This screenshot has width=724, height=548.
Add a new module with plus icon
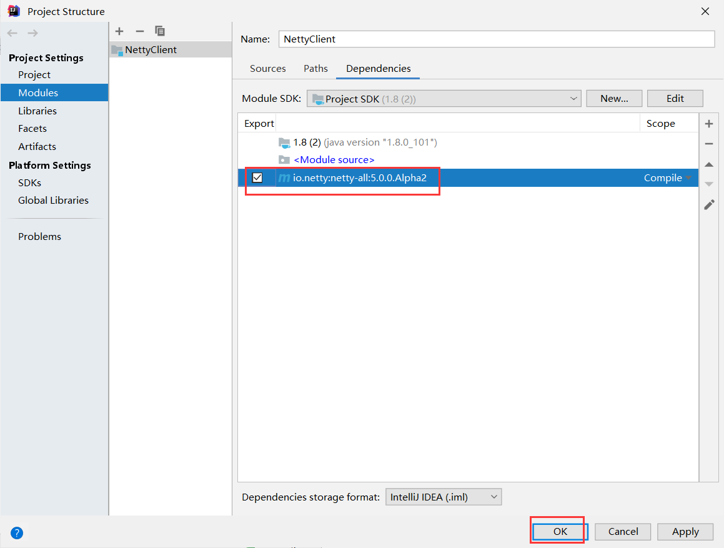tap(119, 31)
